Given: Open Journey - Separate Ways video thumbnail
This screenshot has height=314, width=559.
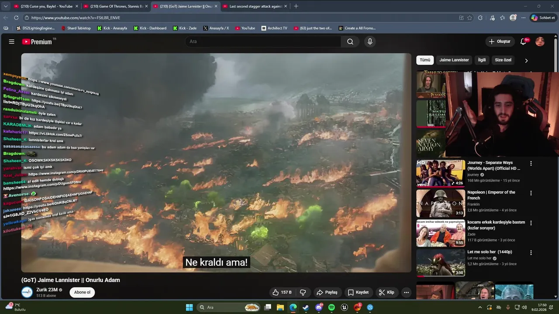Looking at the screenshot, I should (x=441, y=173).
